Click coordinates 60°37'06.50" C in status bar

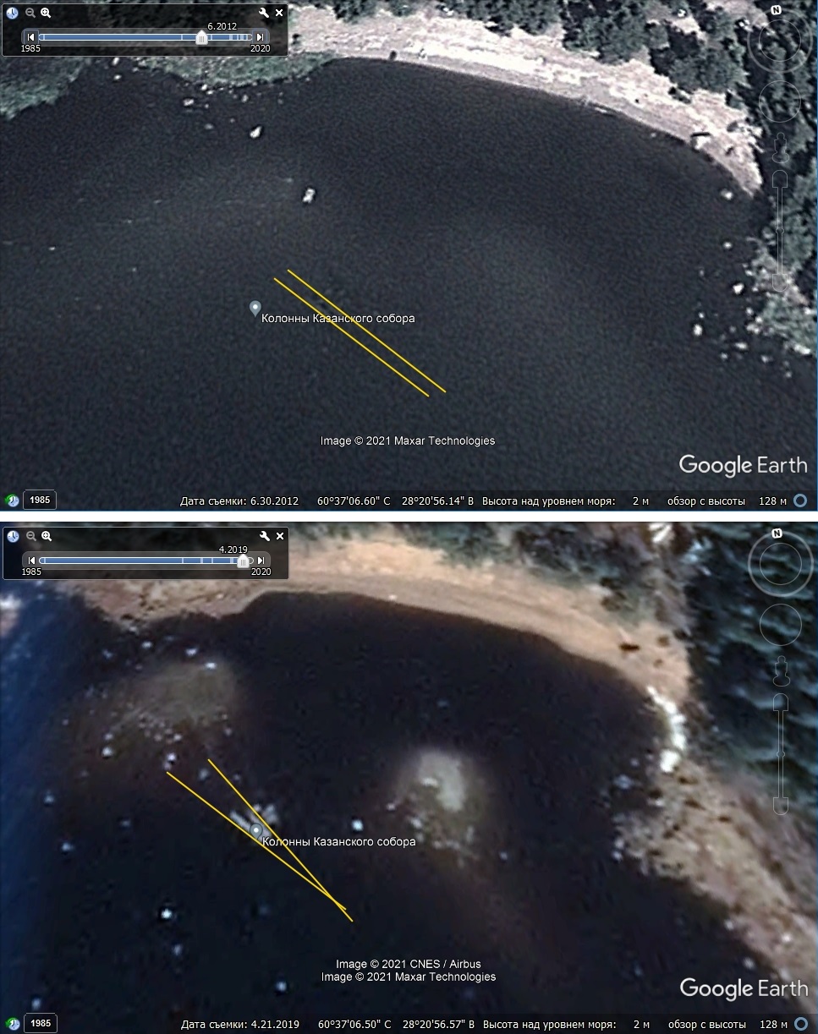pos(354,1025)
